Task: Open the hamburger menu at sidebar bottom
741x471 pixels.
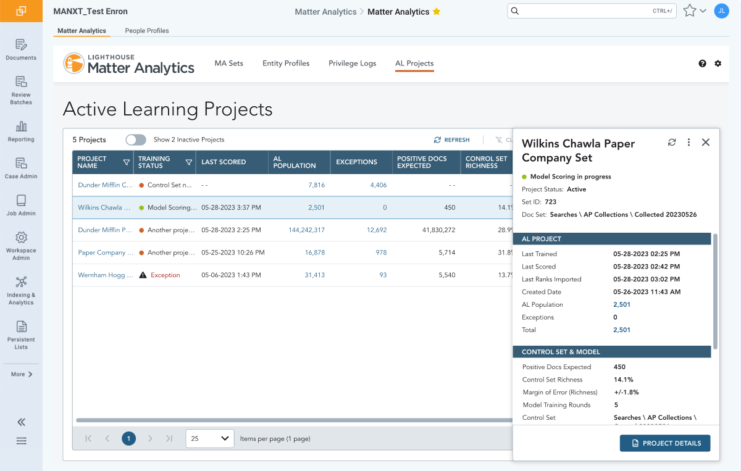Action: coord(21,441)
